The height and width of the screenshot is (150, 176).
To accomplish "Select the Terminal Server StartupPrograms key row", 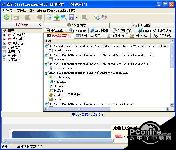I will [110, 46].
